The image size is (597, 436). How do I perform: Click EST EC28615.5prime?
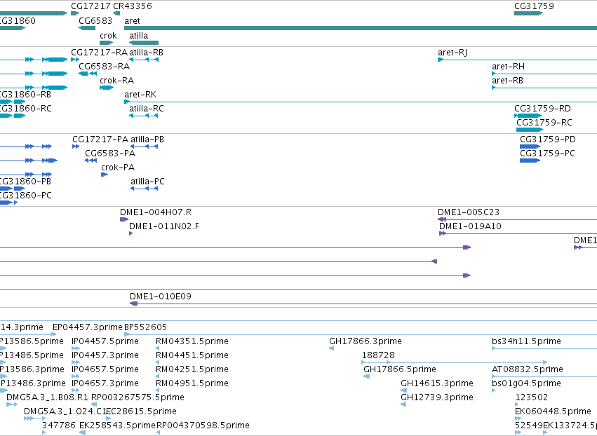coord(141,411)
